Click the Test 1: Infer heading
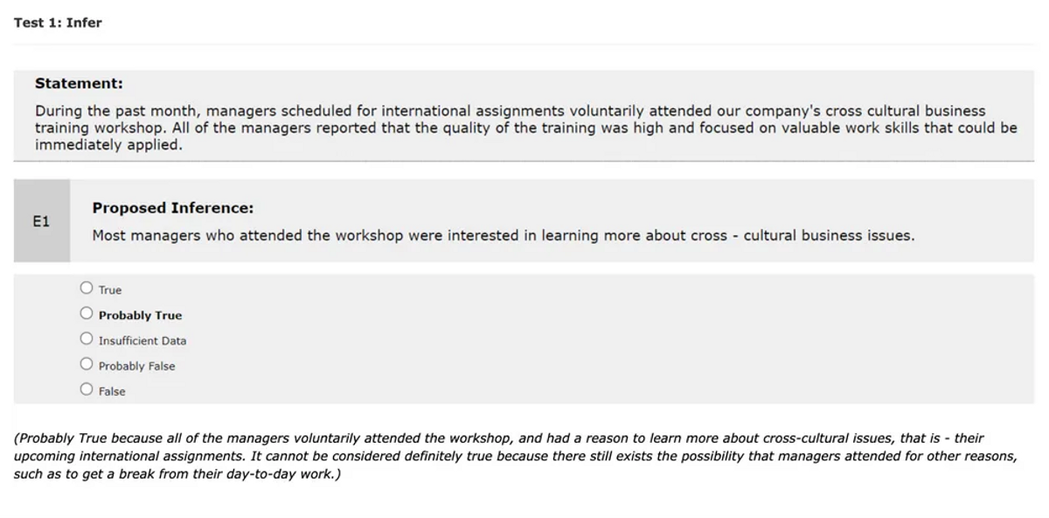Viewport: 1049px width, 518px height. [x=58, y=23]
